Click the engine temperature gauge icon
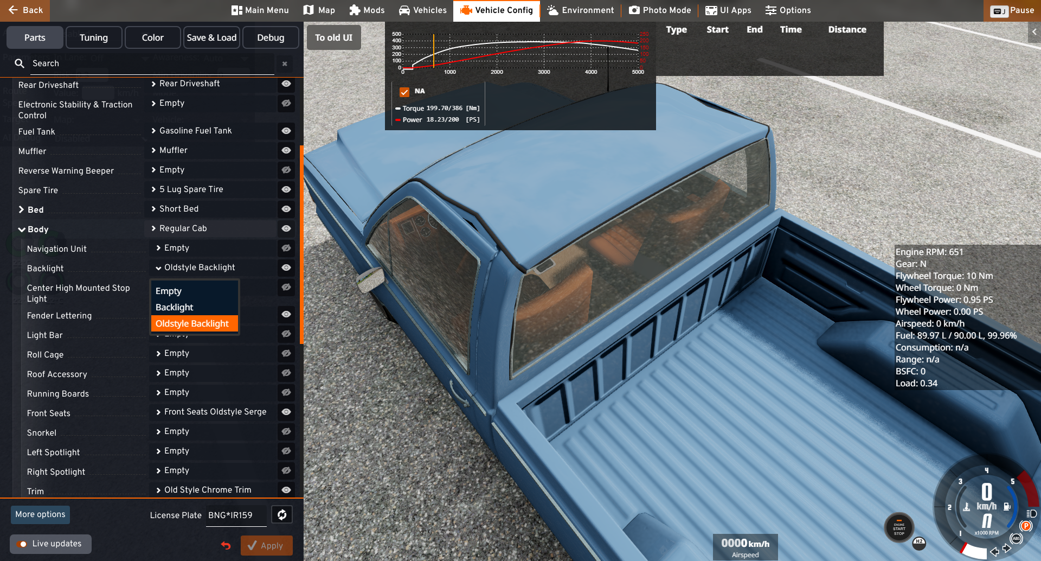Screen dimensions: 1041x561 [x=966, y=507]
